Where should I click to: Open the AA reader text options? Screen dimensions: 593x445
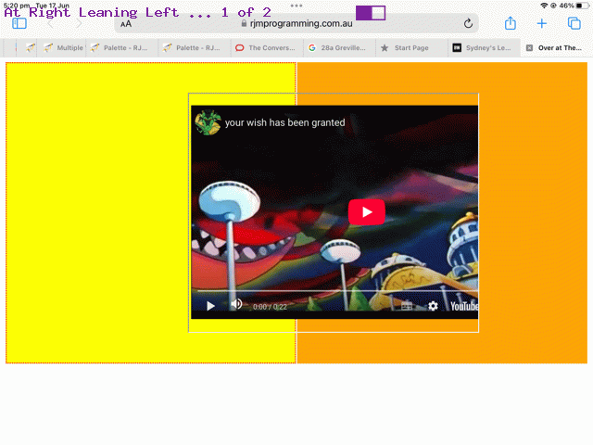point(126,24)
